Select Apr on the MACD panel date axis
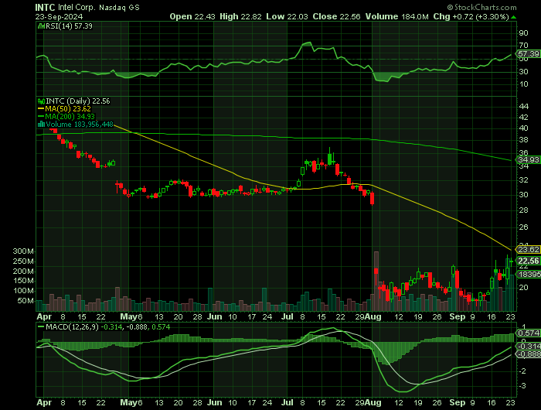This screenshot has width=541, height=410. (x=44, y=403)
